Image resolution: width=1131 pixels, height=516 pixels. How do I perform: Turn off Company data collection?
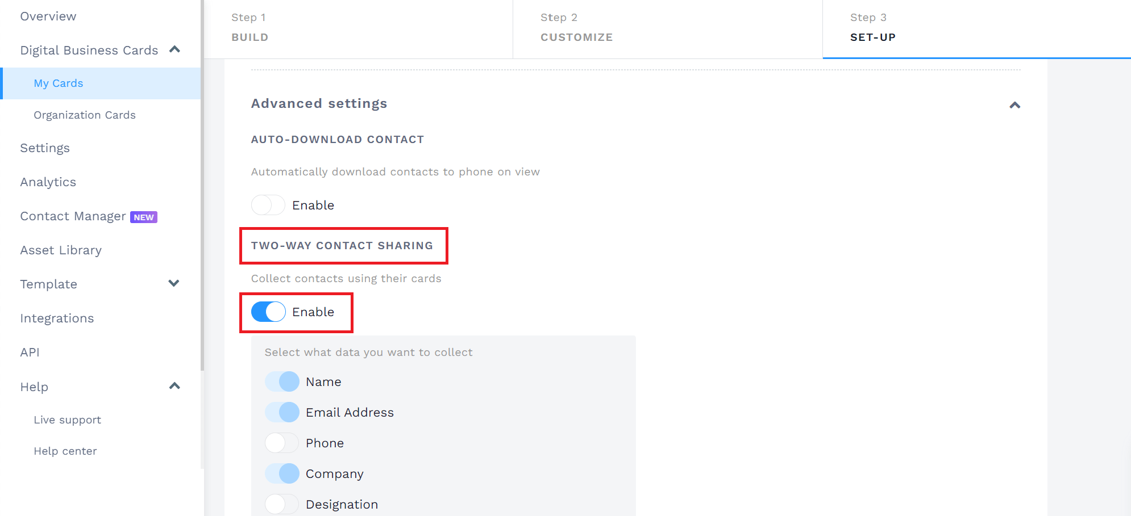(282, 473)
